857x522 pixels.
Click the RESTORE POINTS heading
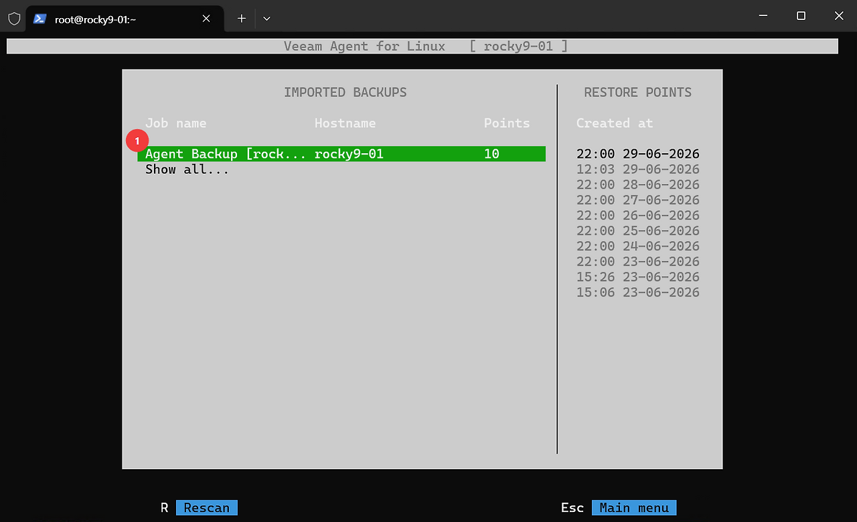638,92
